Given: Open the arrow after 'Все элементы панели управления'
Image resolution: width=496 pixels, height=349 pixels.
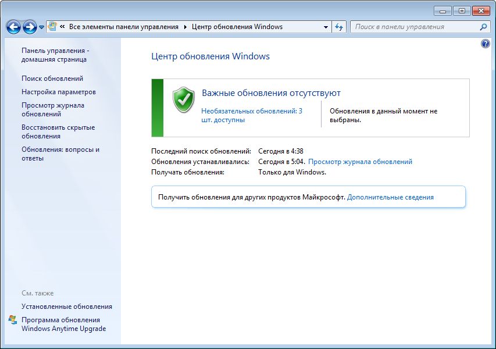Looking at the screenshot, I should point(185,27).
